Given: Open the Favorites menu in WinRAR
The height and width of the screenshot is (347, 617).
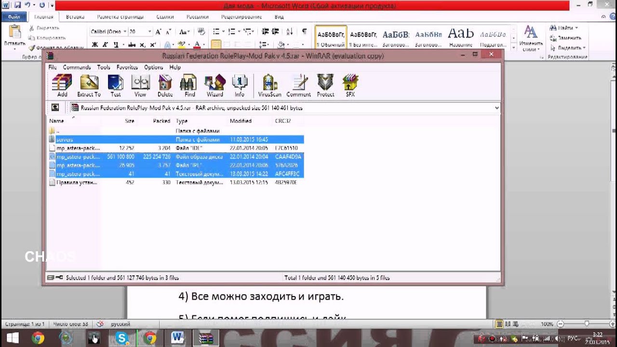Looking at the screenshot, I should tap(127, 67).
